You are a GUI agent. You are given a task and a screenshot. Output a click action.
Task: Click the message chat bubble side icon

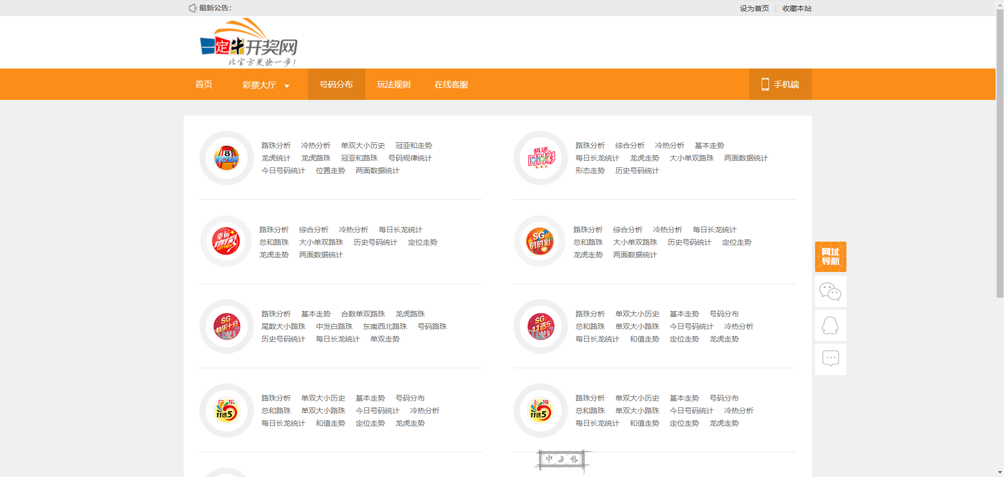click(830, 359)
